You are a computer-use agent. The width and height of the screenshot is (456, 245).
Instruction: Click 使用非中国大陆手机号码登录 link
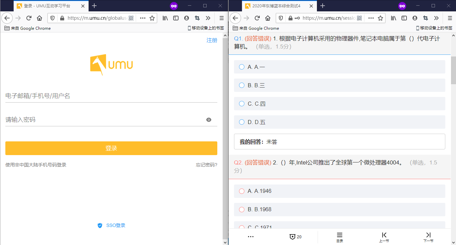pos(36,165)
